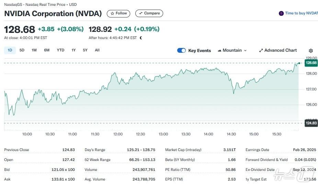Click the 128.68 current price marker
Image resolution: width=318 pixels, height=186 pixels.
click(x=311, y=63)
